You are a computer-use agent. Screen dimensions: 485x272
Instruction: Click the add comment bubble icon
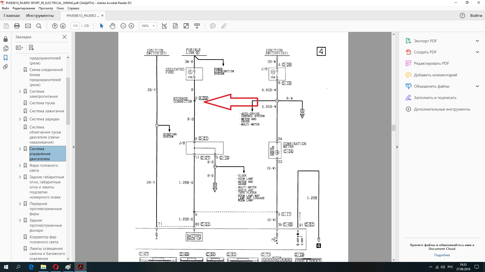click(213, 26)
